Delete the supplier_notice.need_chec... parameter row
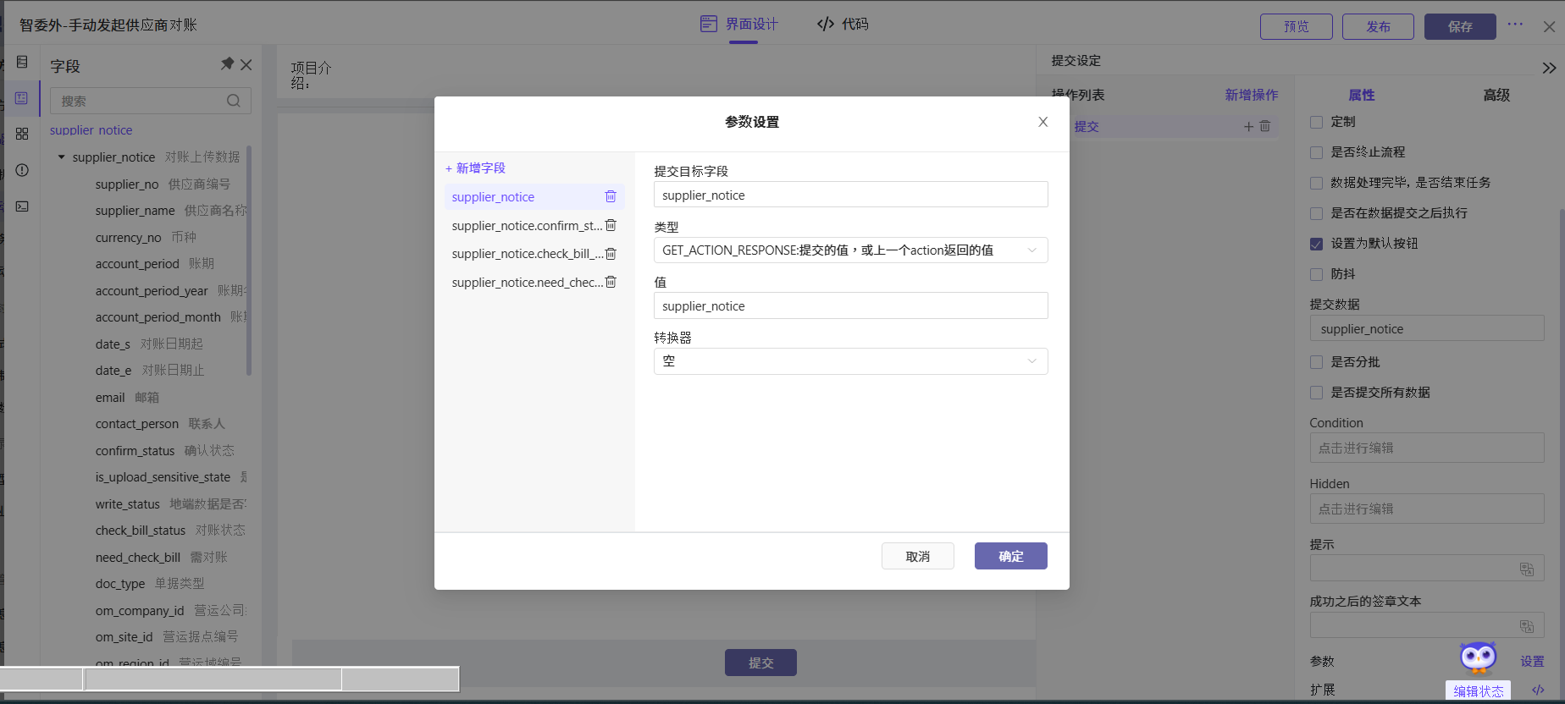 (611, 282)
